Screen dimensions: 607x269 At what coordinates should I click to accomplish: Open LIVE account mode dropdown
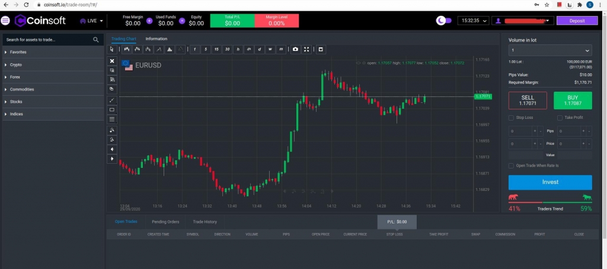tap(92, 21)
